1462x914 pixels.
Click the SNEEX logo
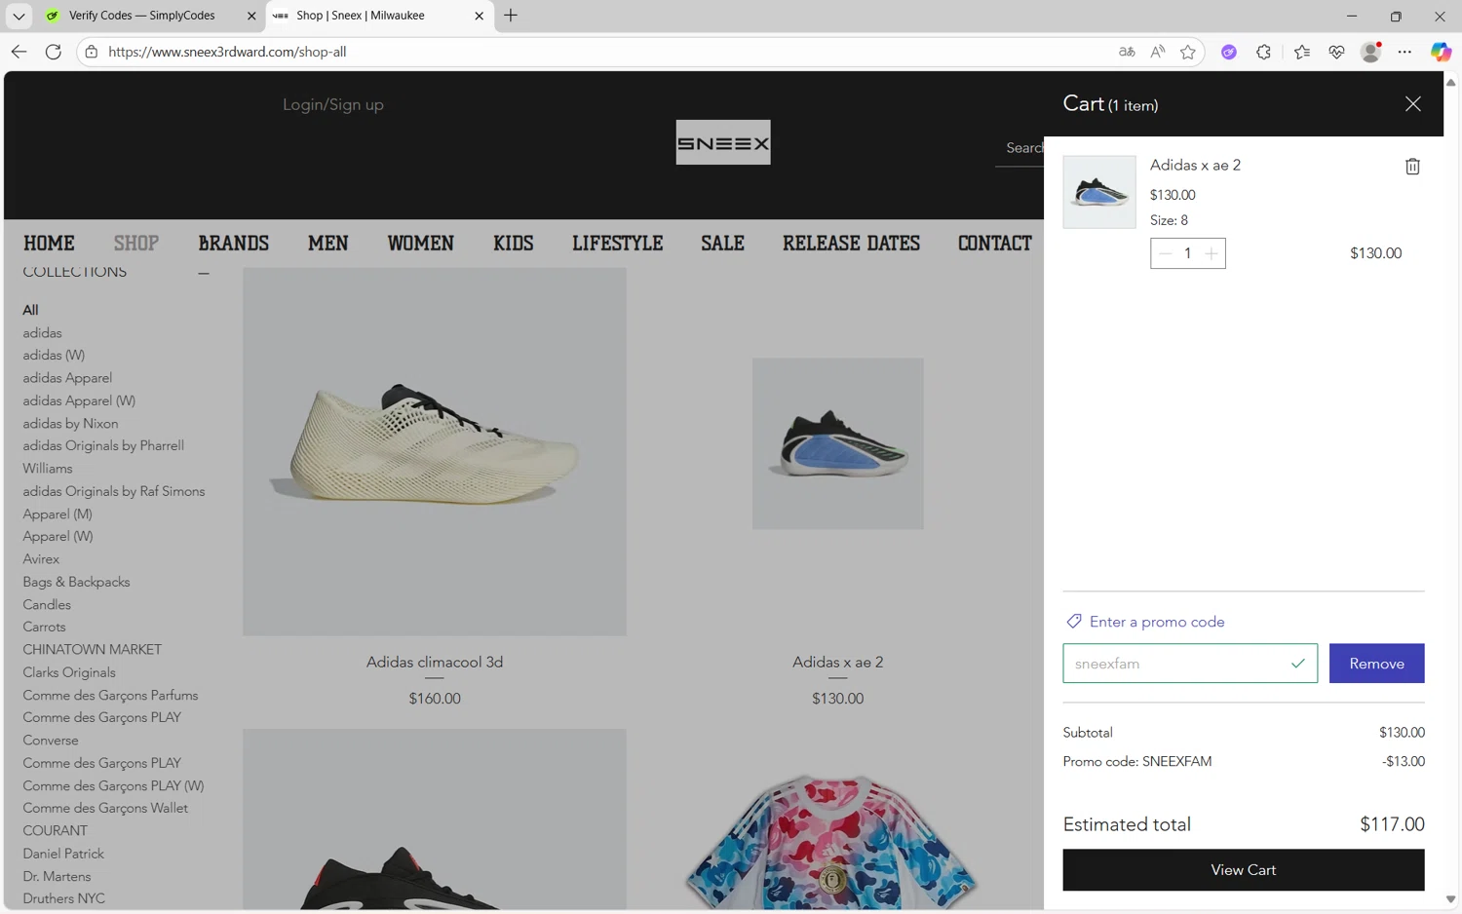click(723, 142)
